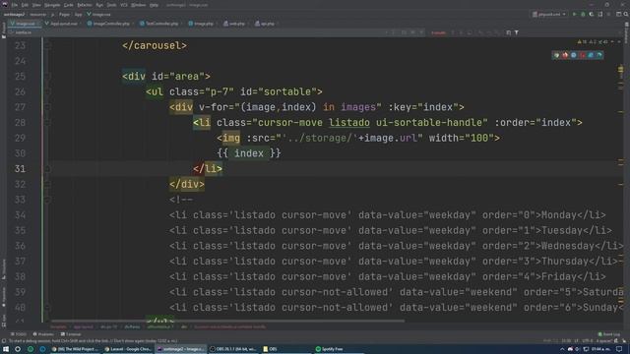Click the horizontal editor scrollbar
Image resolution: width=630 pixels, height=354 pixels.
point(227,321)
